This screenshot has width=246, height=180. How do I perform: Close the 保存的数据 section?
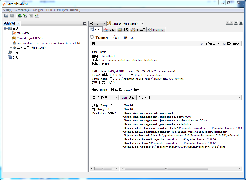tap(116, 98)
